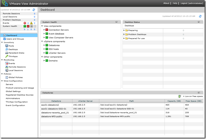Collapse the Monitoring section
The width and height of the screenshot is (206, 139).
2,60
